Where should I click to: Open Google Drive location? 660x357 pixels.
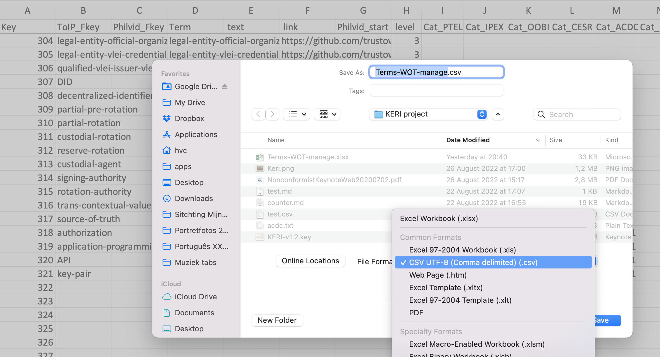[195, 86]
